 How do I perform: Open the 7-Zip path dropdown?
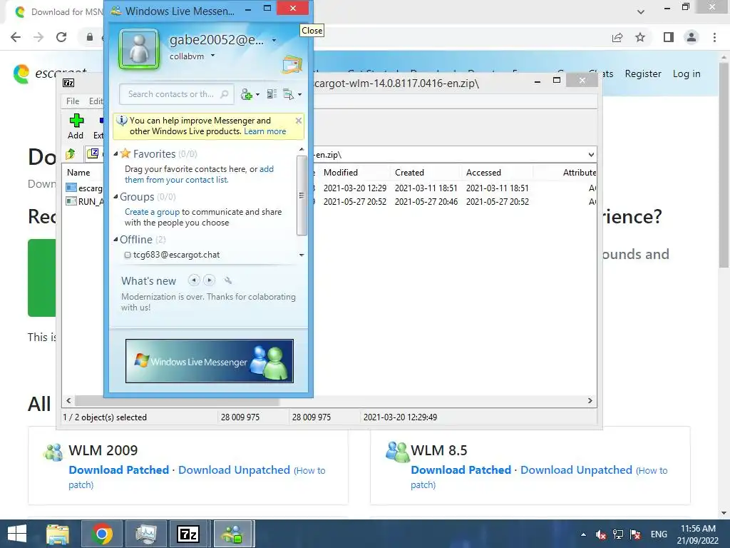591,155
